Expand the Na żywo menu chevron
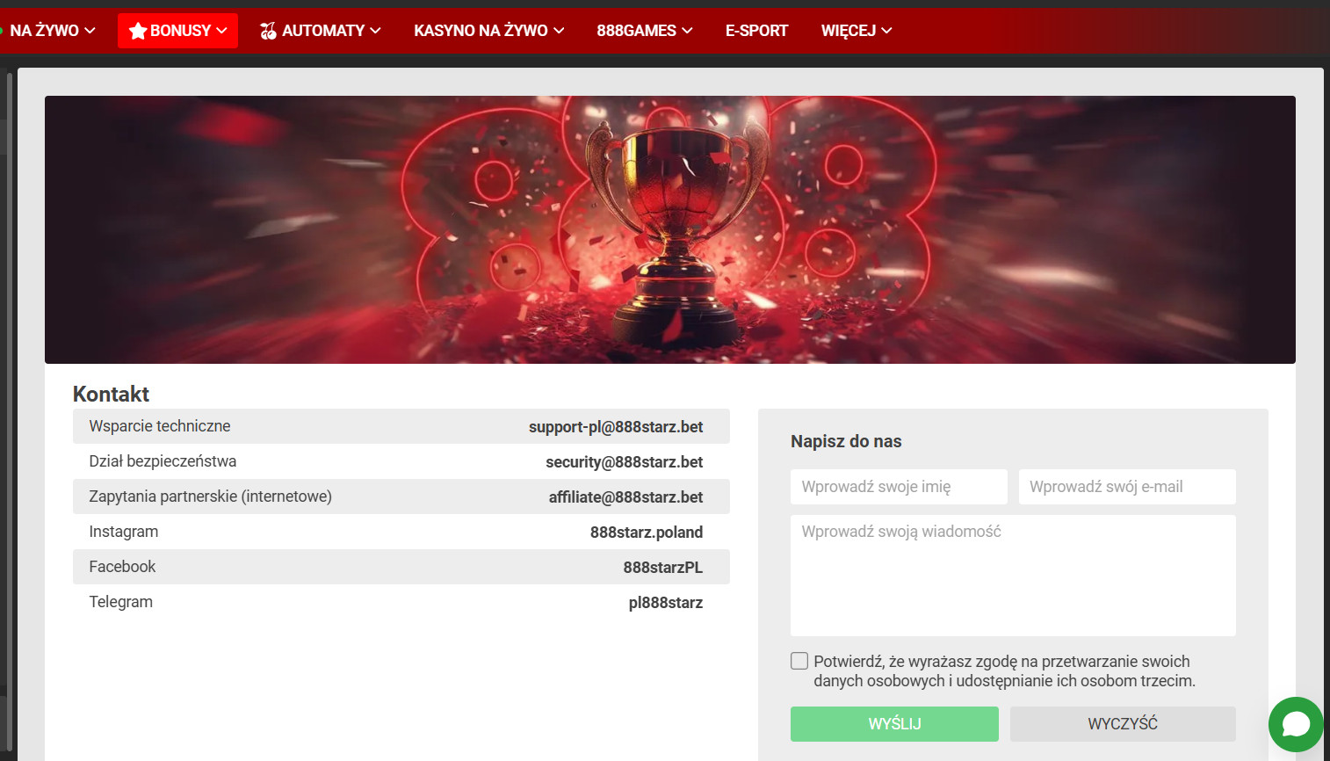Screen dimensions: 1330x761 90,31
